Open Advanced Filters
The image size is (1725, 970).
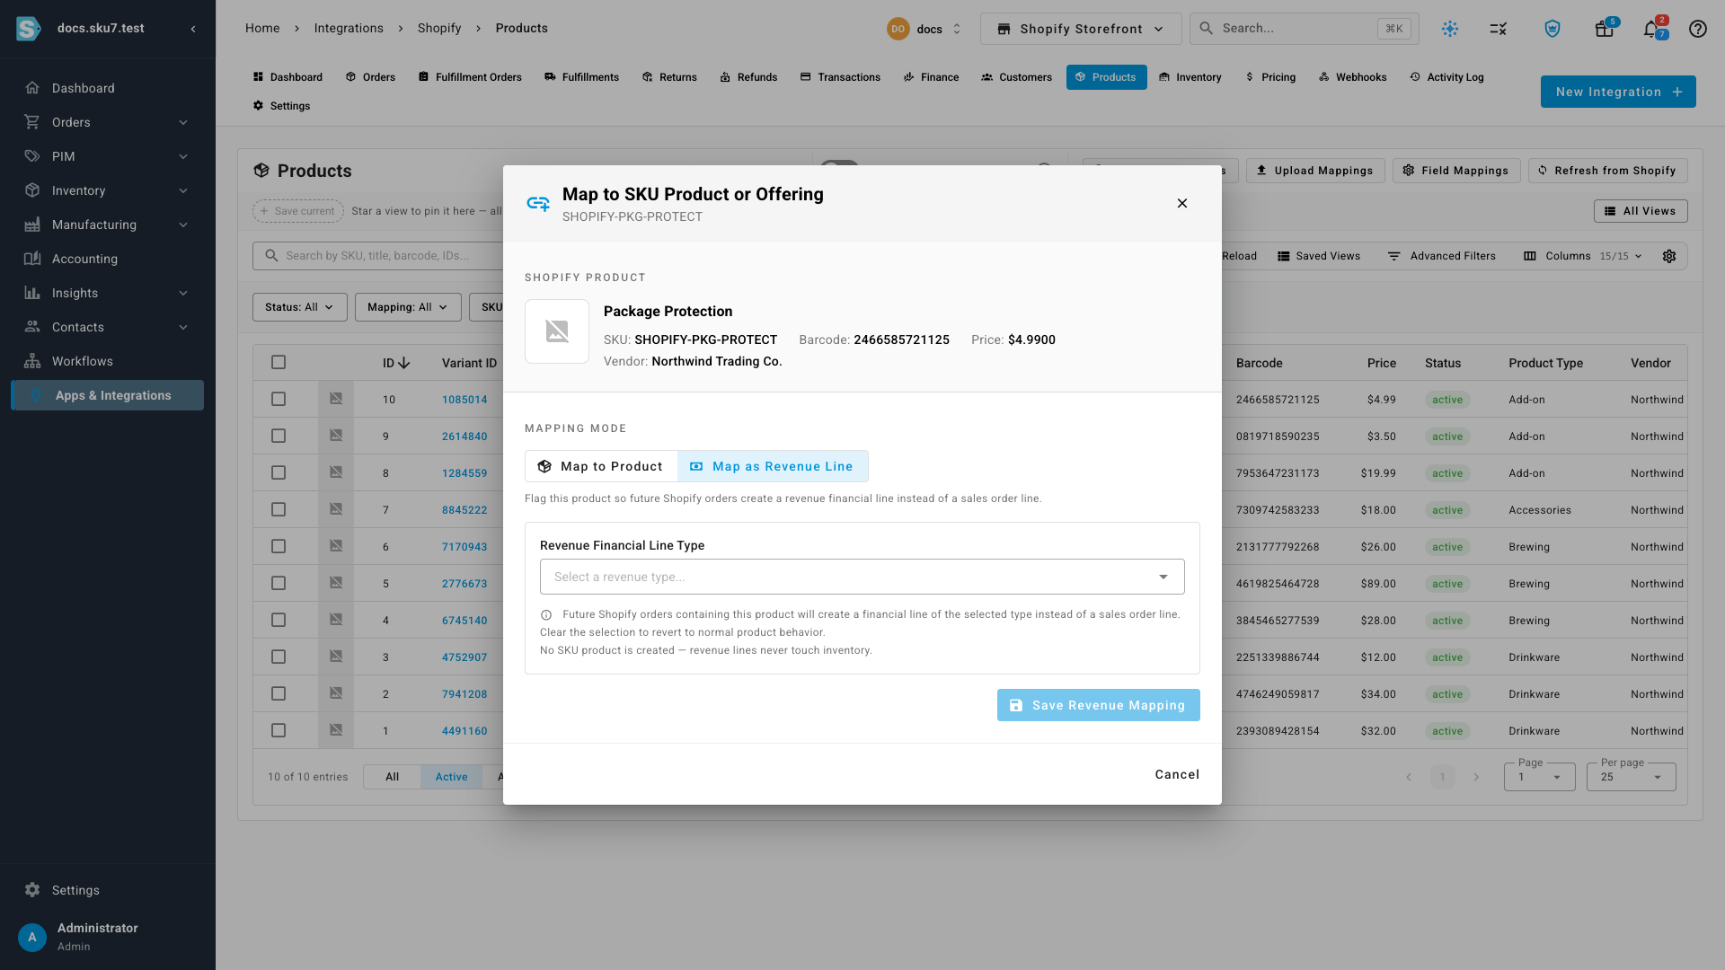pos(1442,256)
